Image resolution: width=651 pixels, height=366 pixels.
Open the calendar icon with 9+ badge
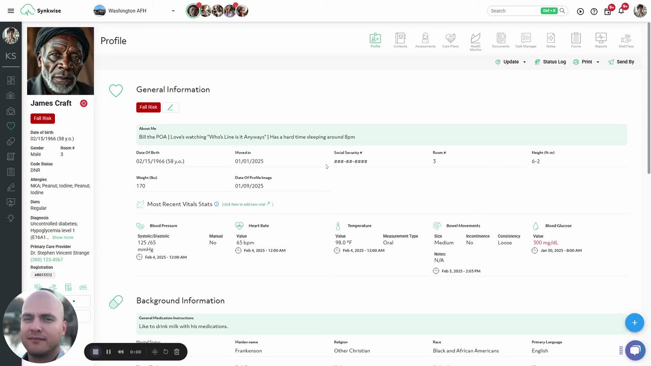608,11
